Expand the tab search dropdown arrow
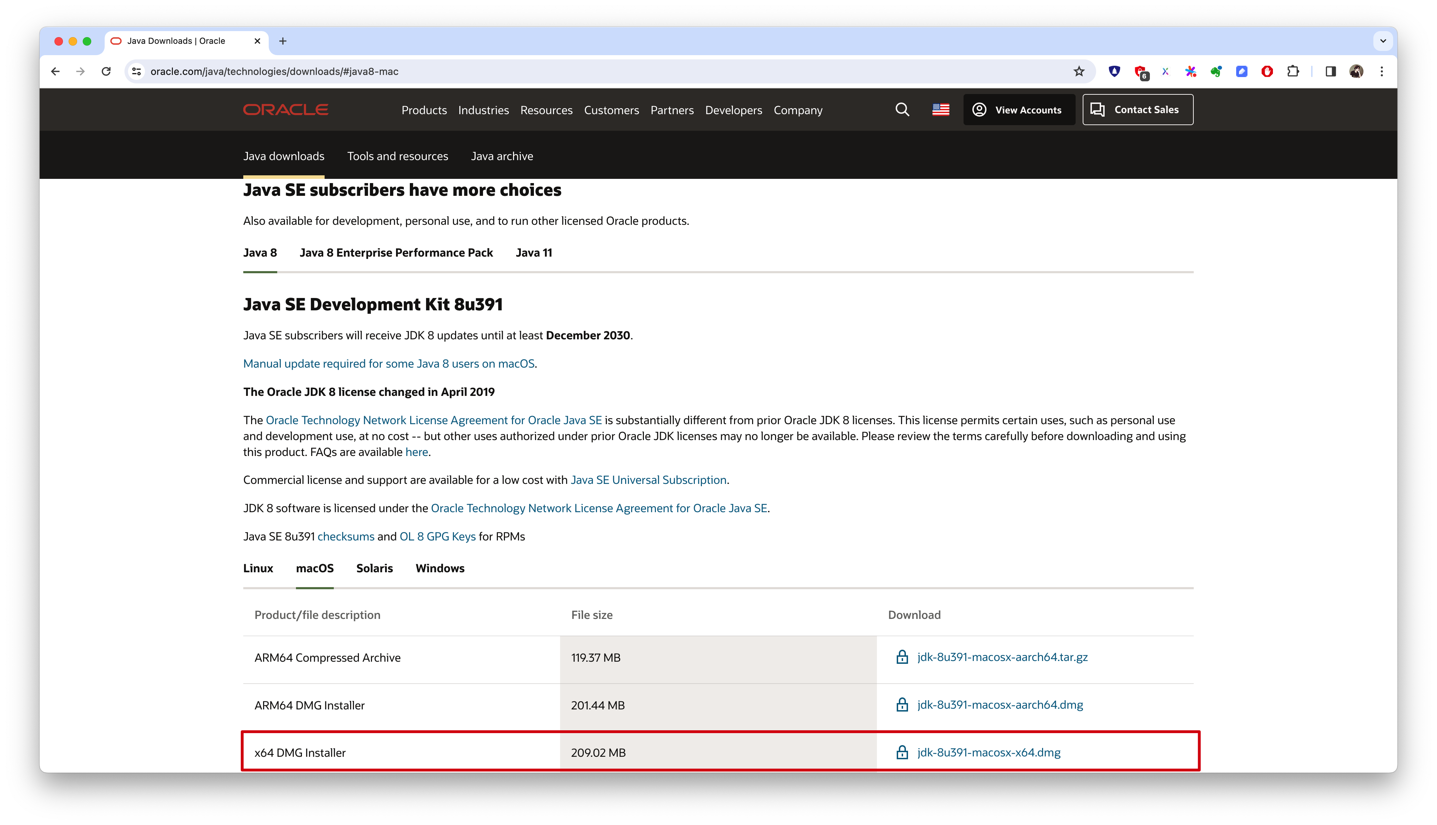 (1383, 41)
